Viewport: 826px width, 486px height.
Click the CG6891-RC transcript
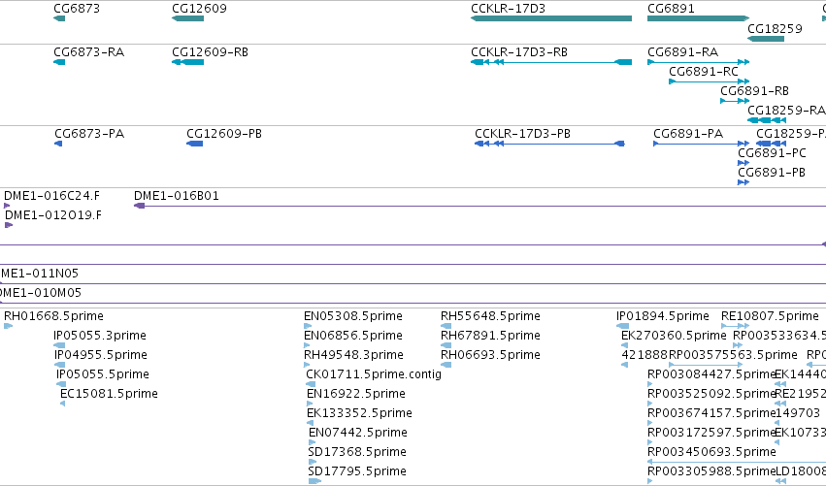[x=710, y=81]
